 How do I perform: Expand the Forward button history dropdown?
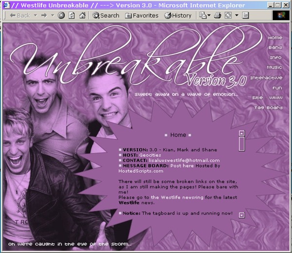pos(52,16)
